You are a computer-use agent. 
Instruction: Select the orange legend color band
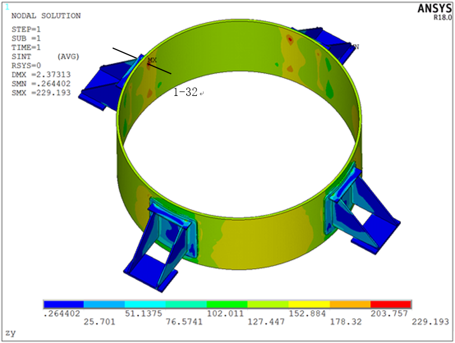350,305
